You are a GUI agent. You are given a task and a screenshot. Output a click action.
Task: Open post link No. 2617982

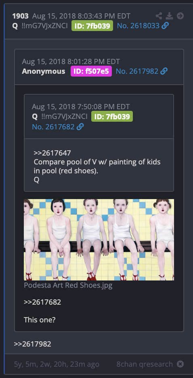[137, 71]
